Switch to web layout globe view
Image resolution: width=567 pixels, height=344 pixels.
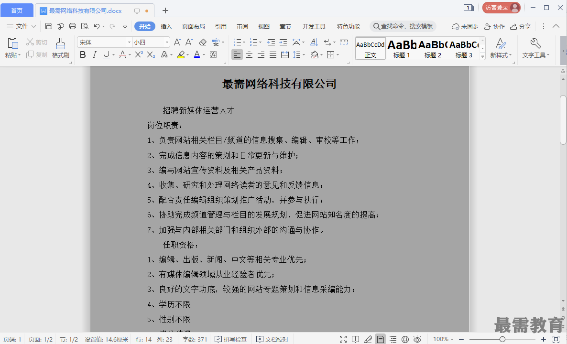point(405,339)
